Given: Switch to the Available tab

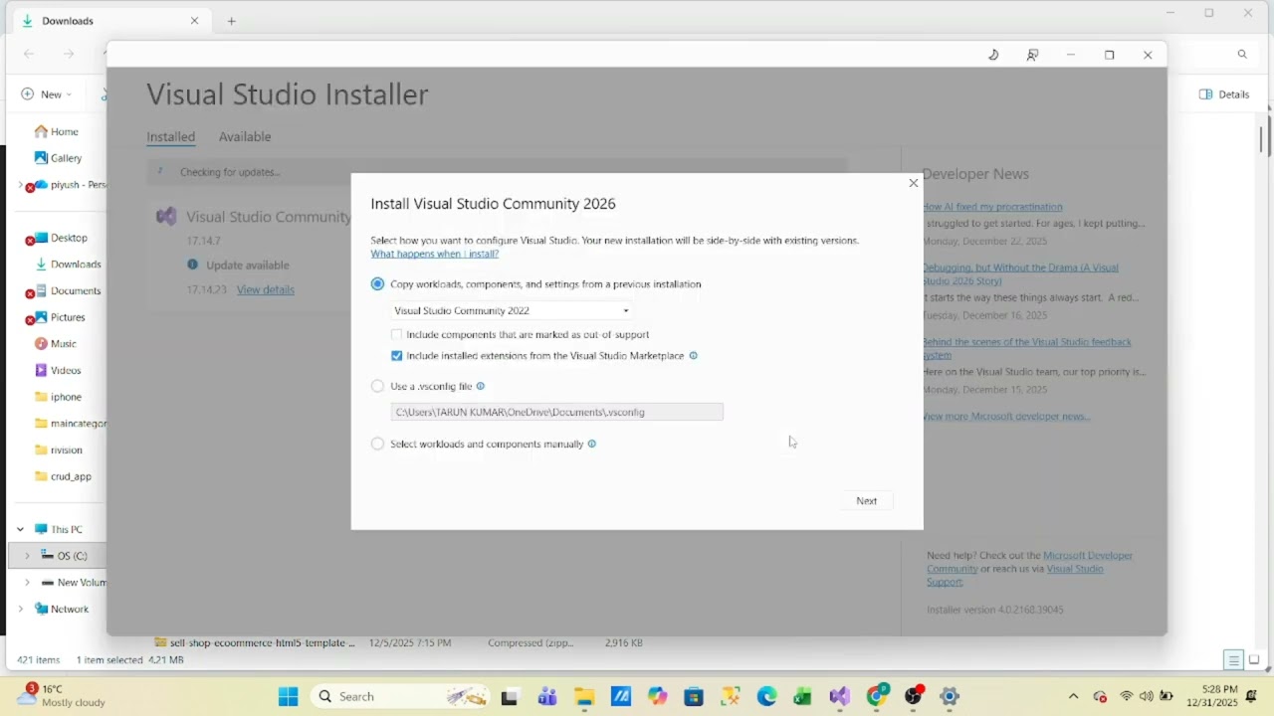Looking at the screenshot, I should [245, 137].
